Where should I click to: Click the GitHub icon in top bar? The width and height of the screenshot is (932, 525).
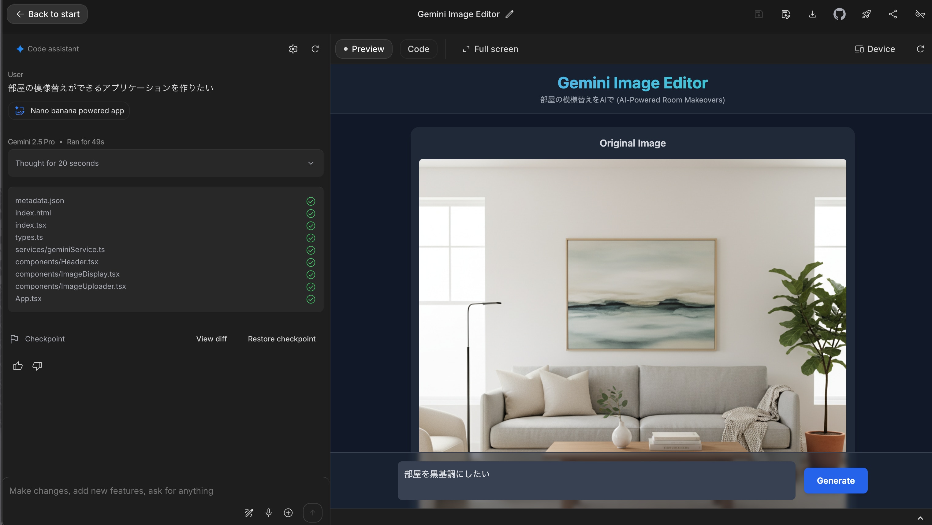point(839,14)
